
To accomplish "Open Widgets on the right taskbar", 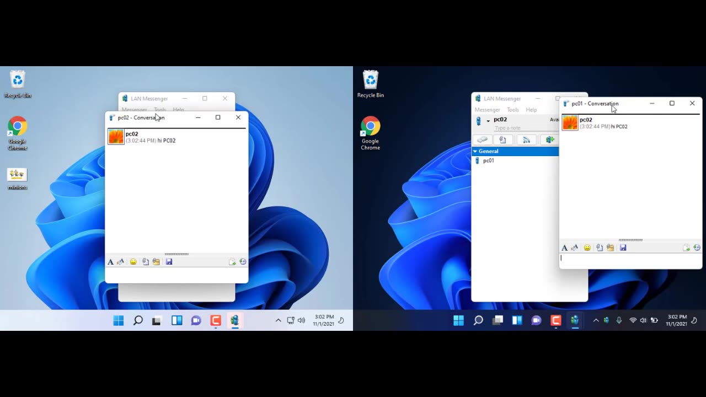I will tap(517, 320).
